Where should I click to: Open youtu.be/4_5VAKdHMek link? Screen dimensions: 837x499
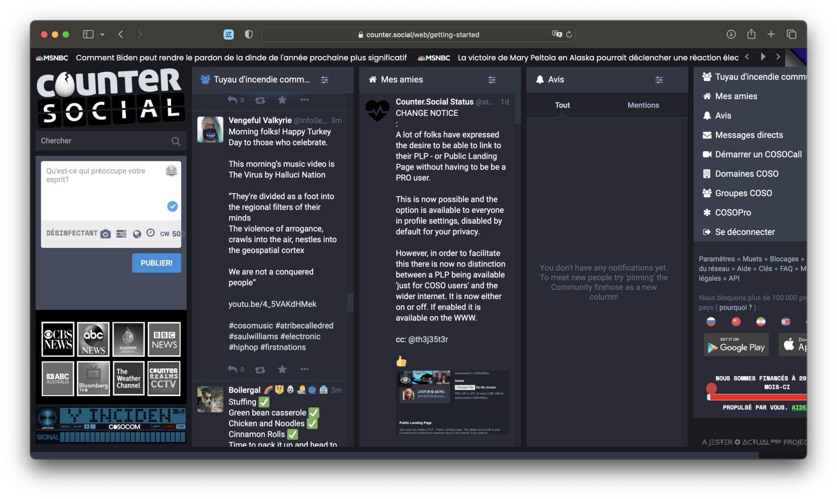[x=272, y=304]
